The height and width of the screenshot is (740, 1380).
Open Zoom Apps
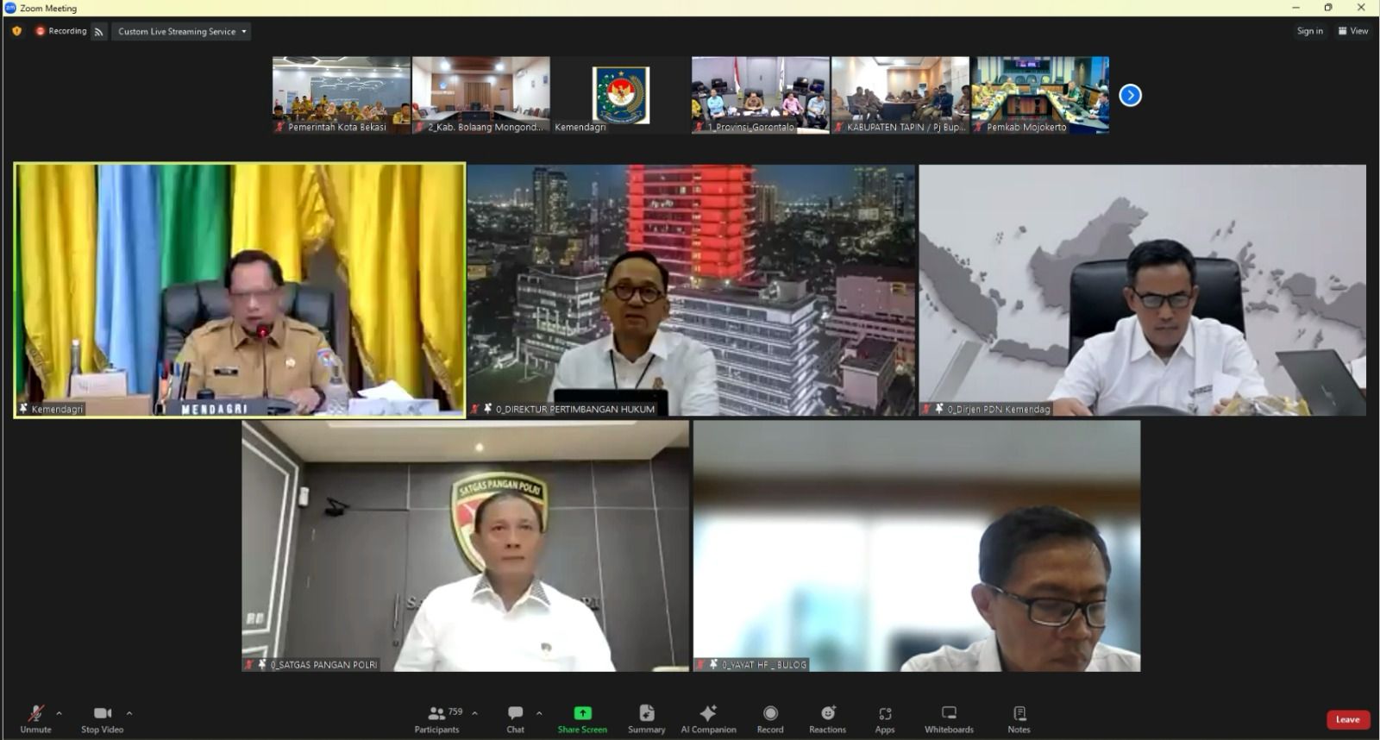click(x=885, y=718)
